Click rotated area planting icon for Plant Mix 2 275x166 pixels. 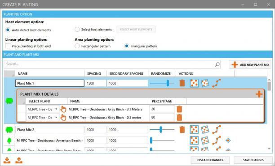[205, 129]
